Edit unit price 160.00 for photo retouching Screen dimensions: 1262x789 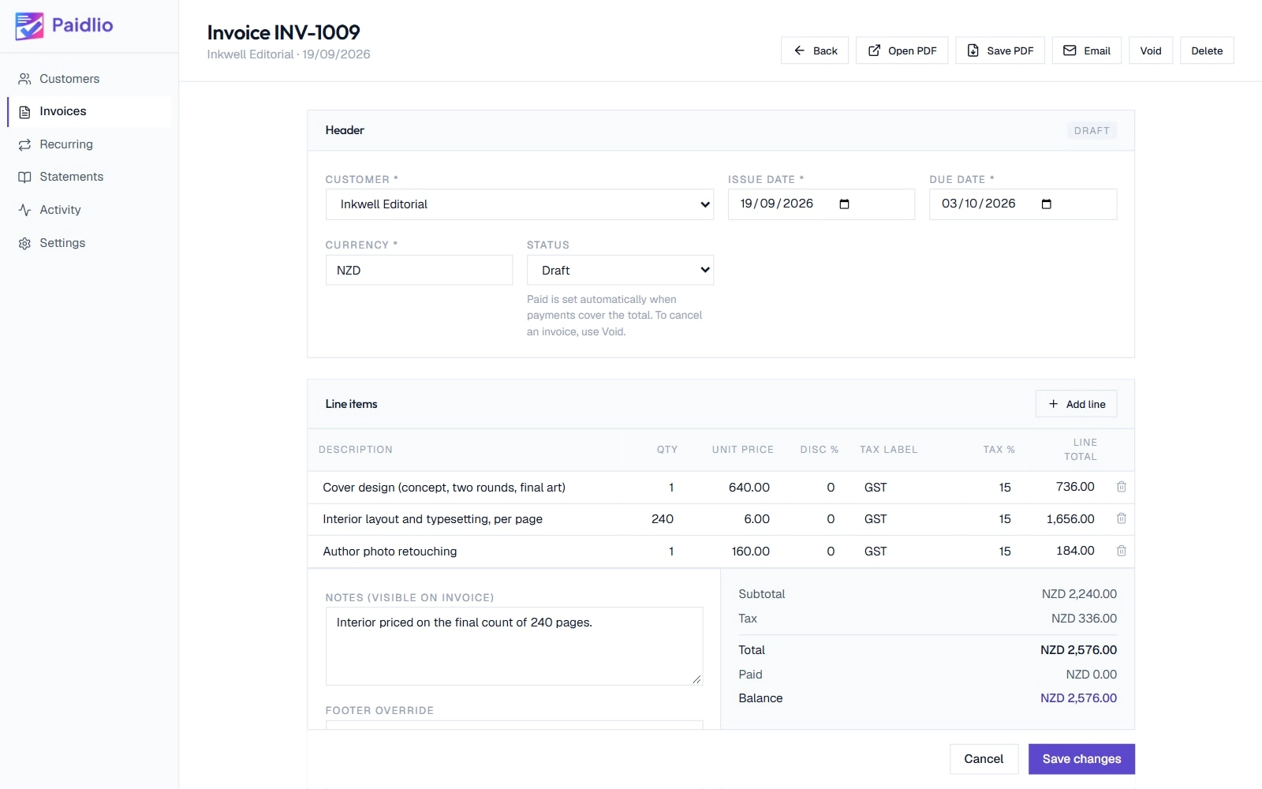pos(740,552)
